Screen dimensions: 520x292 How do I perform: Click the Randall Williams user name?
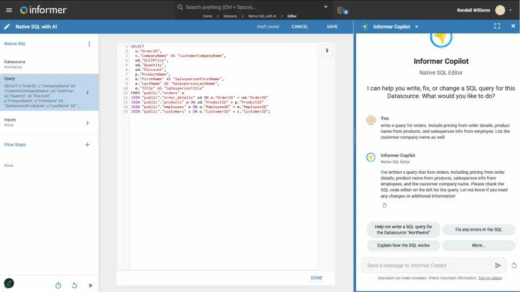473,10
